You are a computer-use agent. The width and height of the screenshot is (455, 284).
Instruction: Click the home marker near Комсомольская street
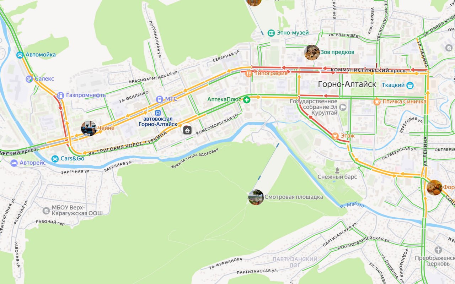187,130
